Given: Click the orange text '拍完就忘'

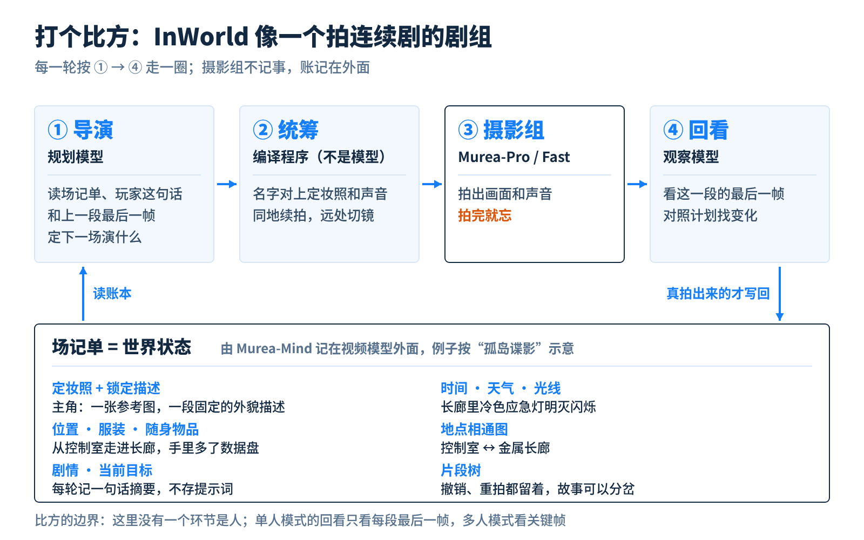Looking at the screenshot, I should [x=485, y=215].
